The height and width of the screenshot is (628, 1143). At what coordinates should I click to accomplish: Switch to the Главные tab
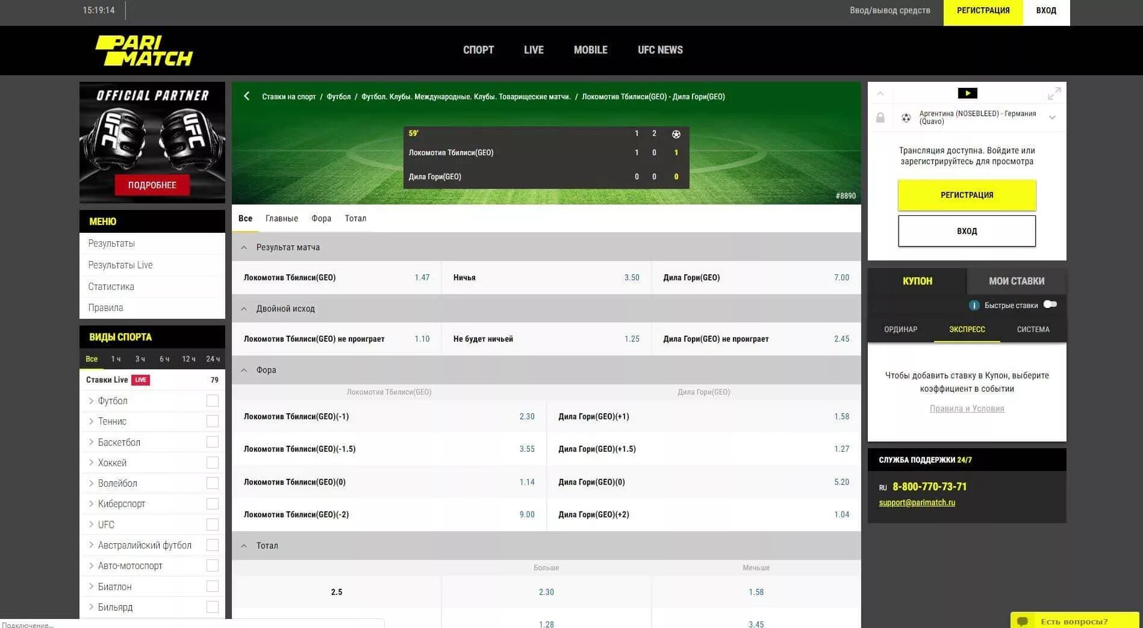(x=282, y=218)
